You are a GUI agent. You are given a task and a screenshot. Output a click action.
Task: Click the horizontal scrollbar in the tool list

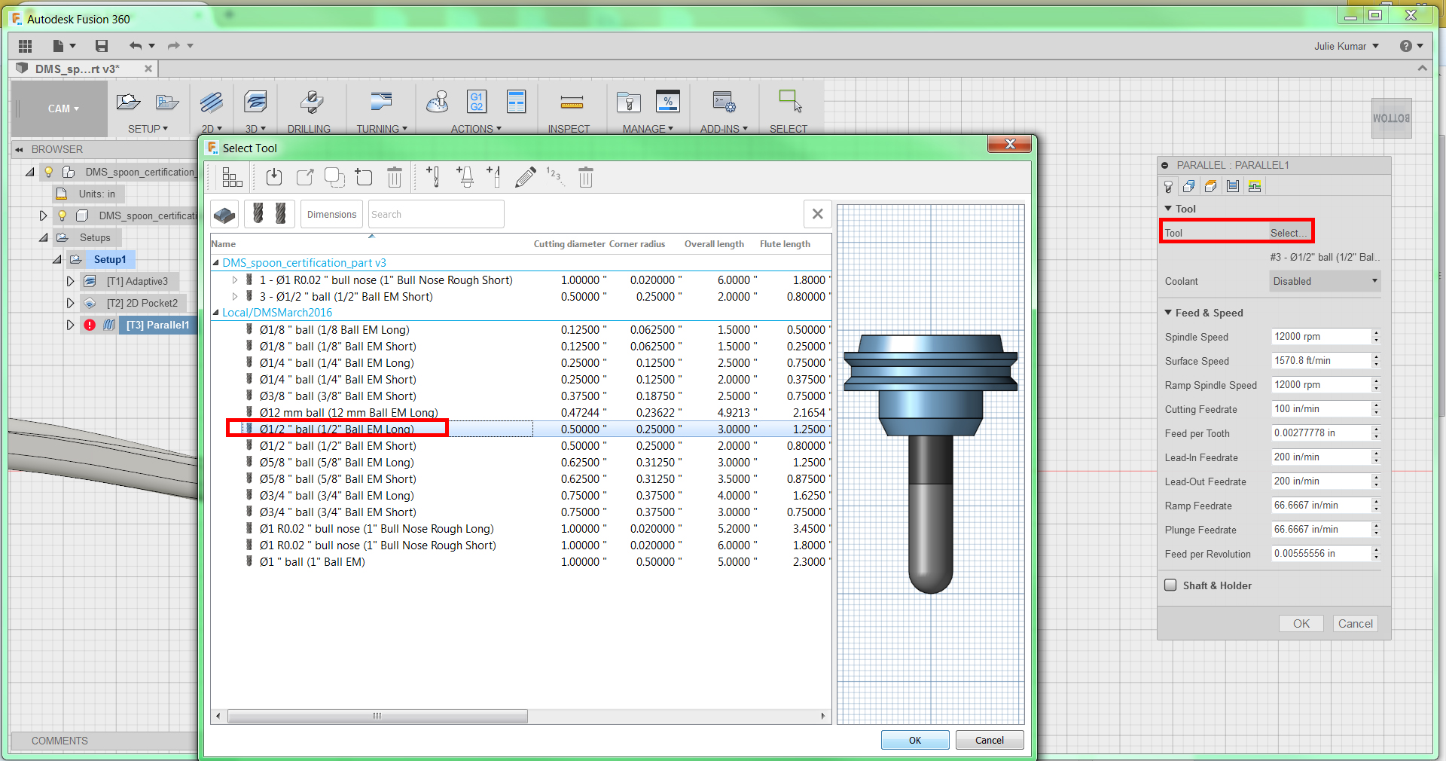(x=377, y=716)
